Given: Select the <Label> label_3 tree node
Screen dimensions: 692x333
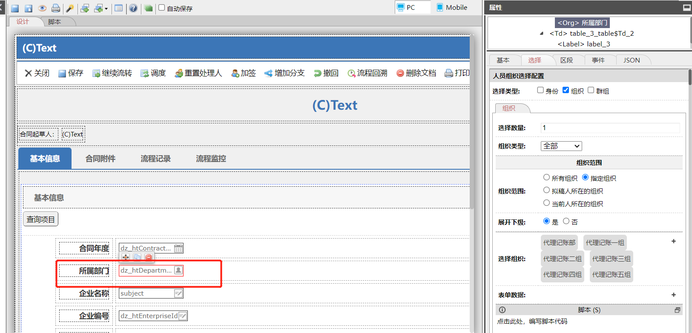Looking at the screenshot, I should coord(584,44).
